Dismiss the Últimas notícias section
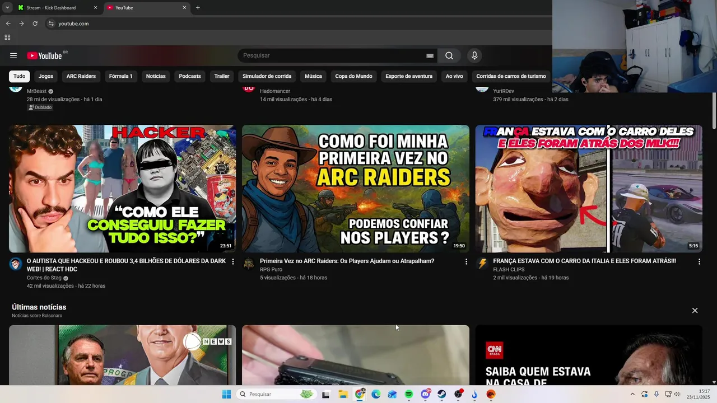This screenshot has height=403, width=717. [695, 311]
